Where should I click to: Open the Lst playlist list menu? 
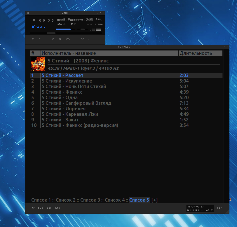tap(219, 208)
